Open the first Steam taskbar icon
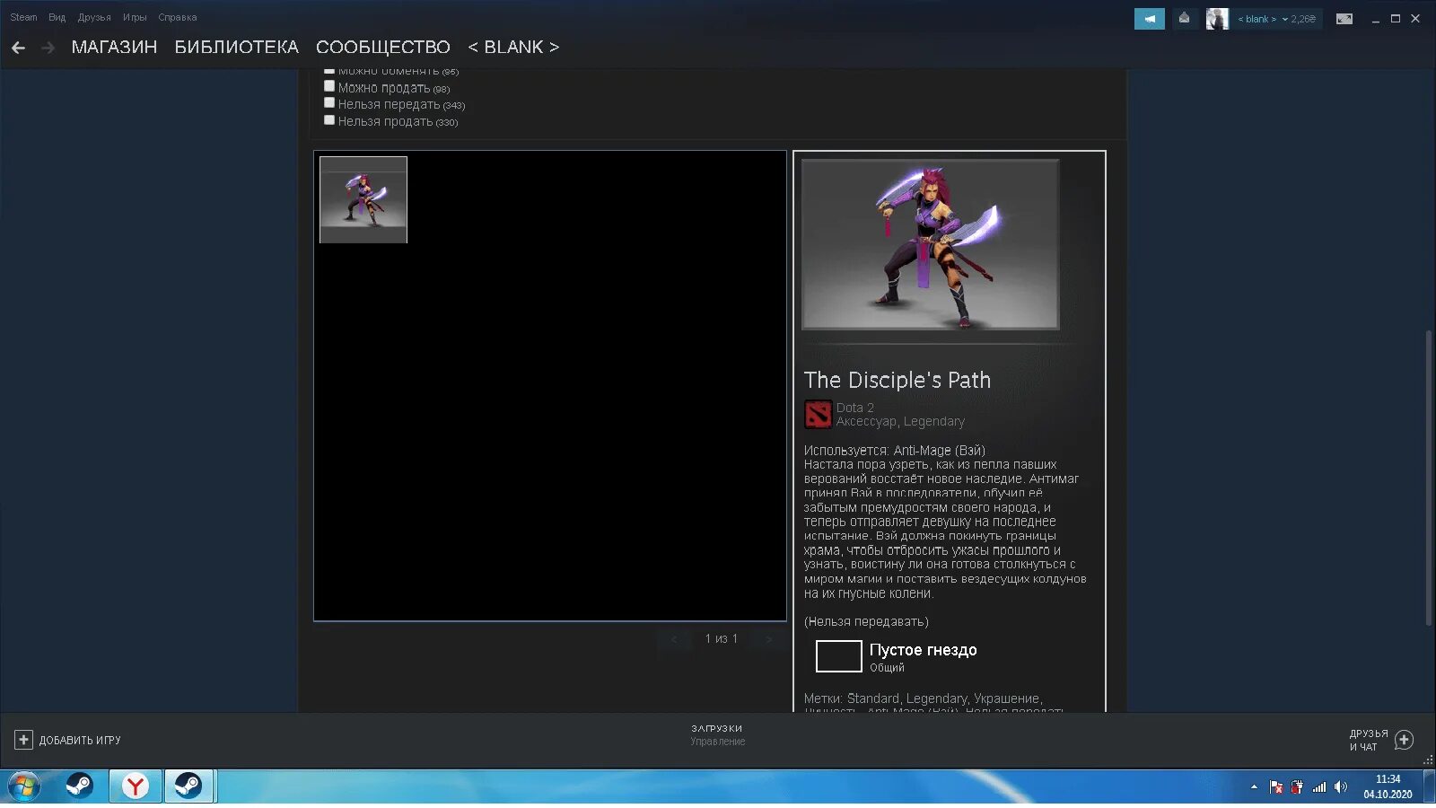1436x808 pixels. pyautogui.click(x=79, y=786)
